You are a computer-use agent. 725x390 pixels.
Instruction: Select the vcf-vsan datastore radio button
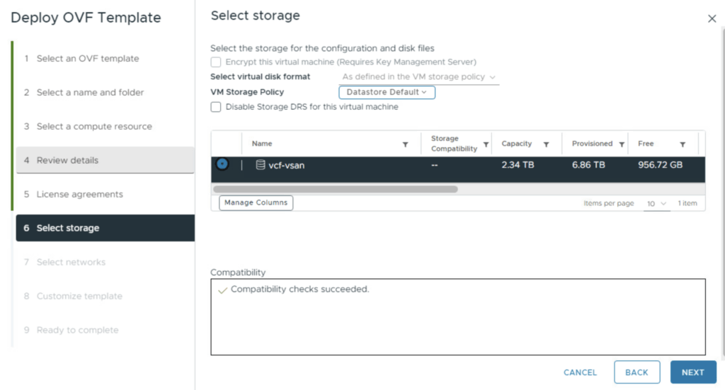click(222, 164)
